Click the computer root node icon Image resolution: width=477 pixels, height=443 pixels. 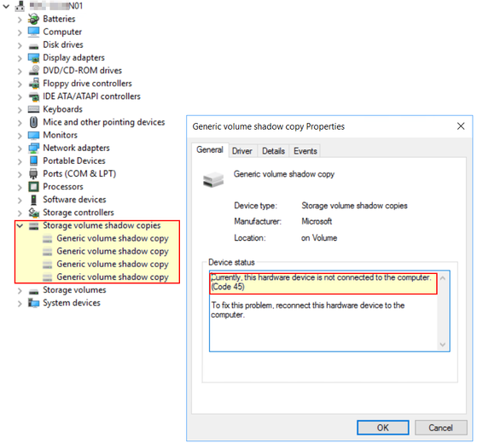tap(20, 6)
